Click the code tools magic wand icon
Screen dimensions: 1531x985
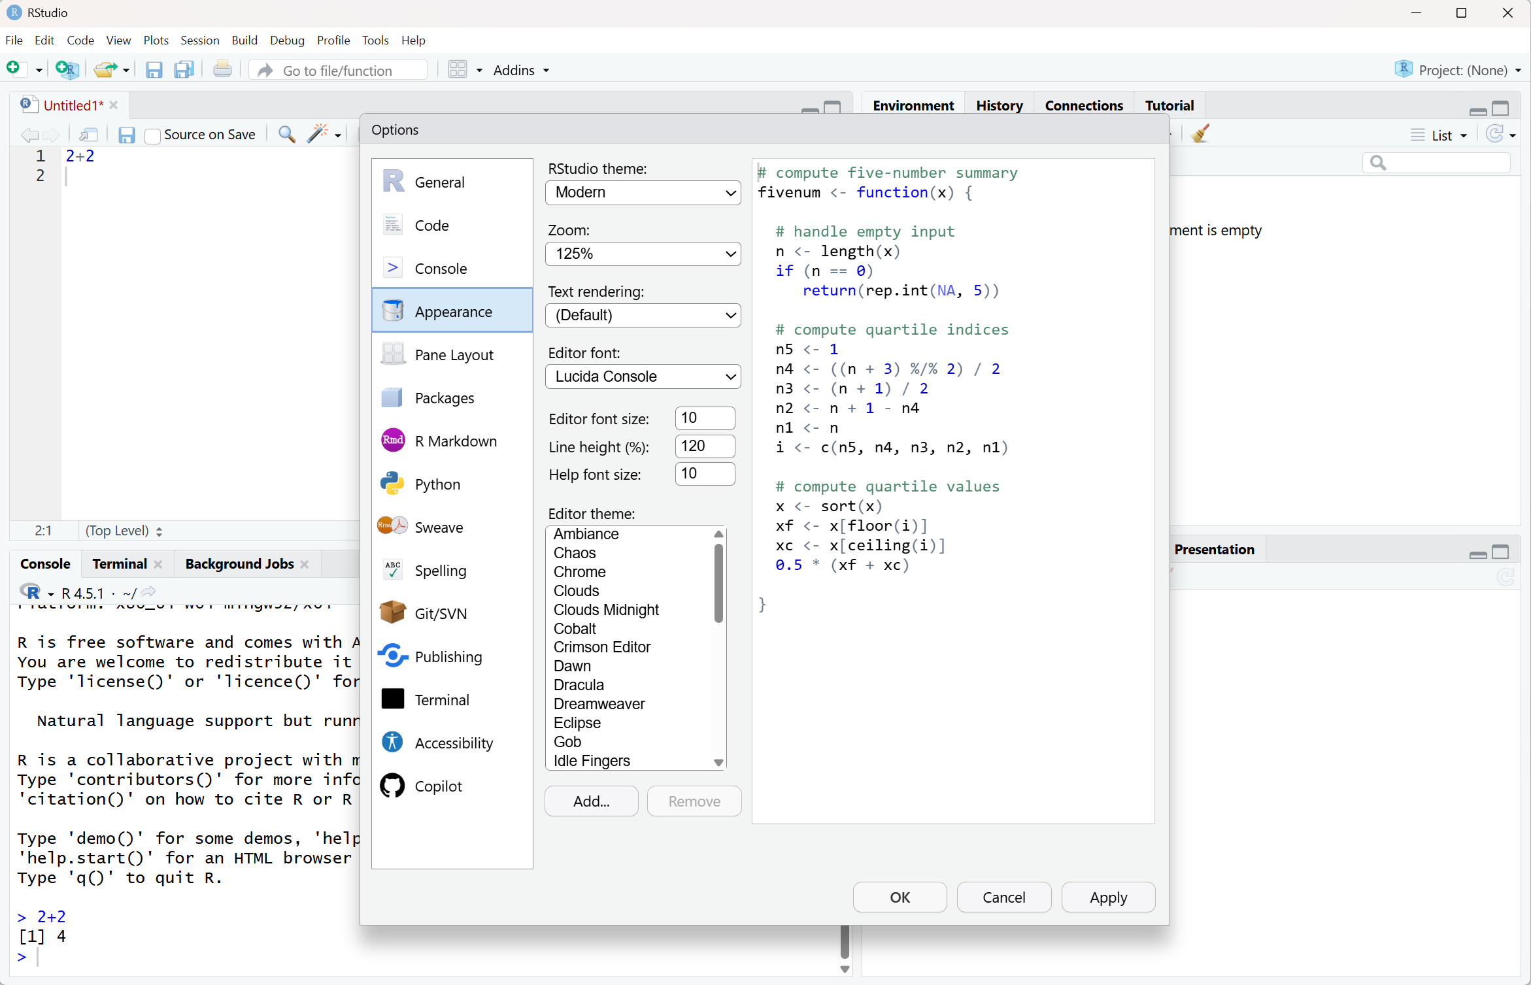click(x=318, y=135)
